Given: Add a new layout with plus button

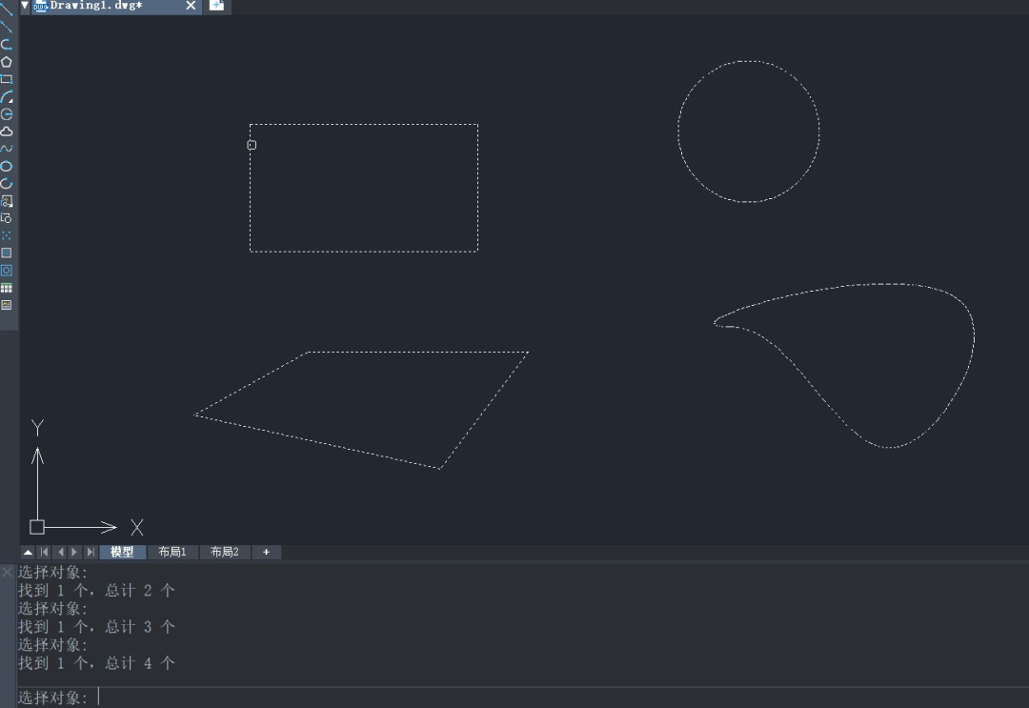Looking at the screenshot, I should pyautogui.click(x=267, y=553).
